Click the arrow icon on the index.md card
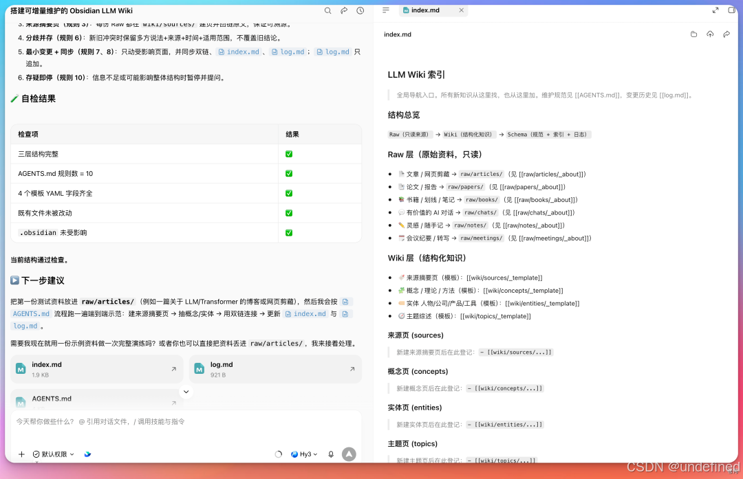The height and width of the screenshot is (479, 743). coord(174,369)
